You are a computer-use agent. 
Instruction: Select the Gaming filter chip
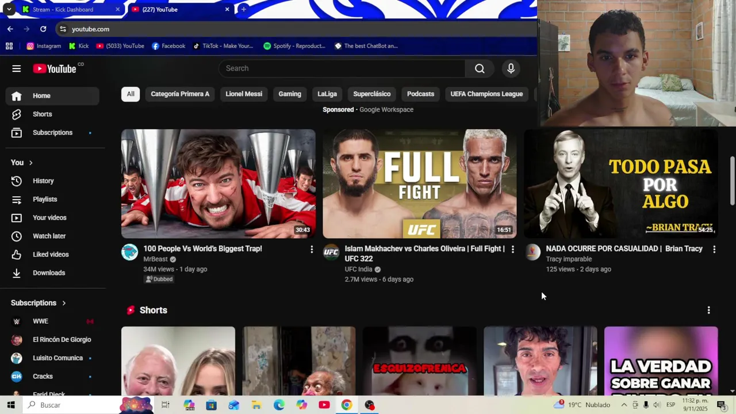pyautogui.click(x=290, y=94)
